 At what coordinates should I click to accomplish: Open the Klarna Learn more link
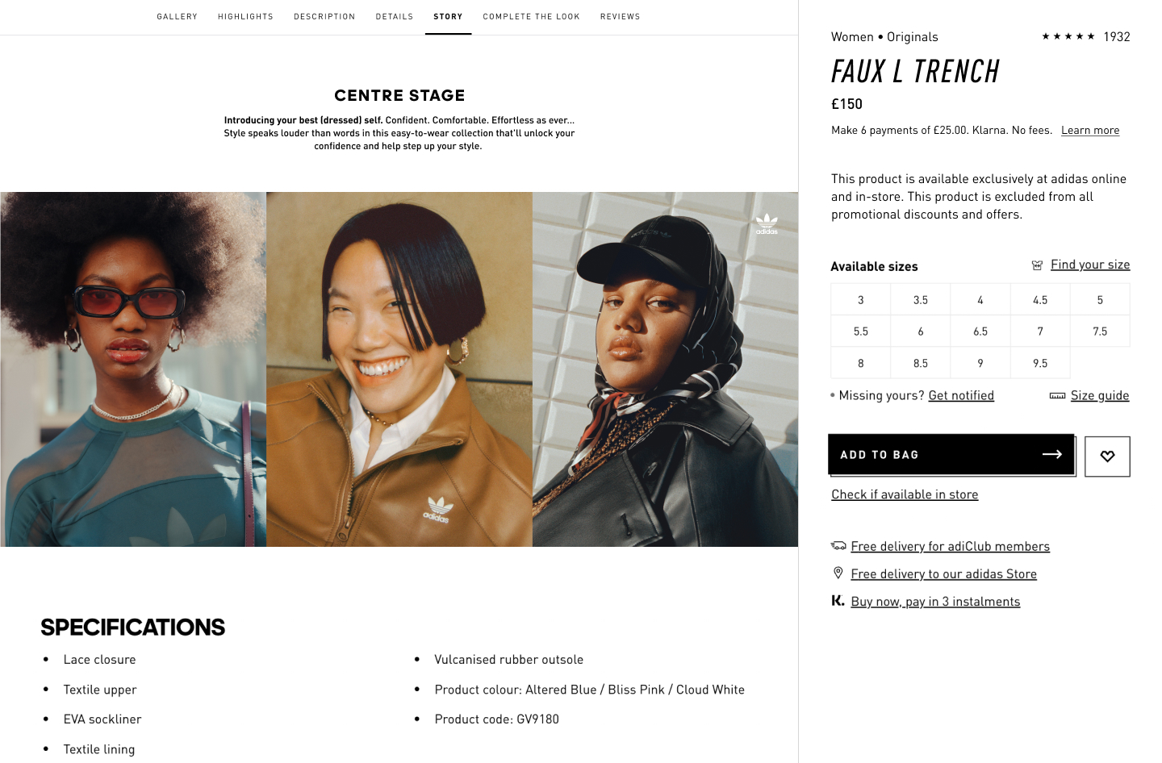[x=1090, y=131]
